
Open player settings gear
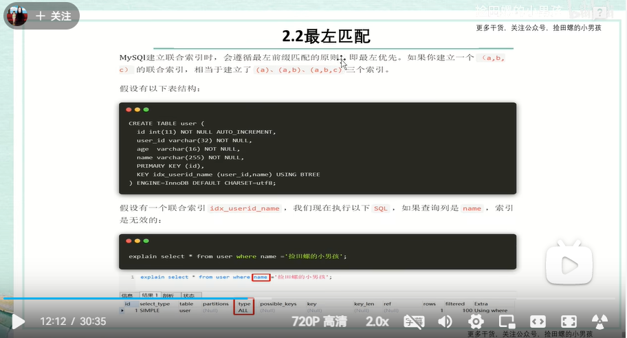(x=476, y=322)
